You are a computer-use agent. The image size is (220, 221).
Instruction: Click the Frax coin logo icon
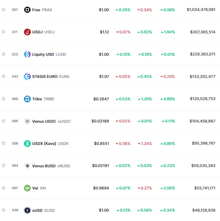[27, 10]
